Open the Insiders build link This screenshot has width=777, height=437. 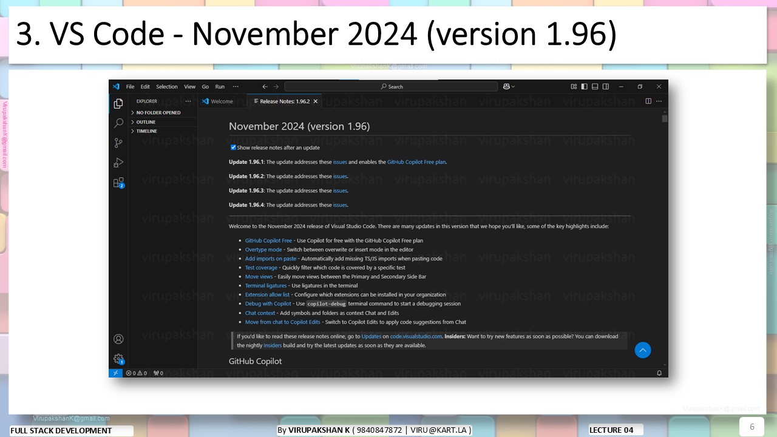click(273, 345)
